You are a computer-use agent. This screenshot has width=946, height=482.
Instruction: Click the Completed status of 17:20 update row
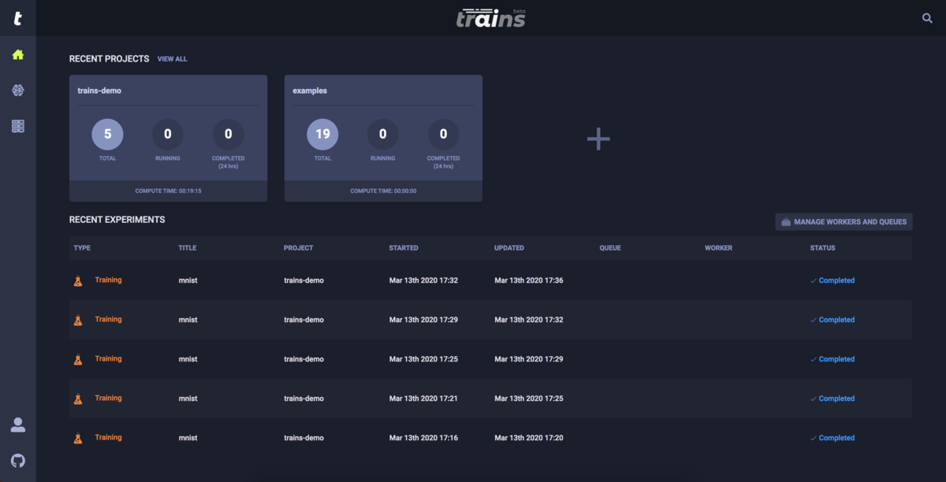(832, 438)
